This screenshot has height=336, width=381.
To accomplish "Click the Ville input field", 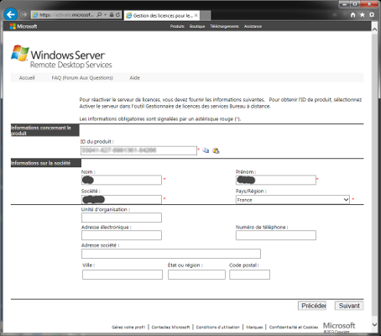I will 123,275.
